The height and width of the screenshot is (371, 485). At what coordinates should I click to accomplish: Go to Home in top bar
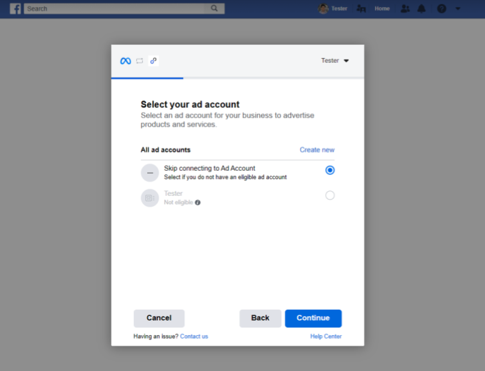coord(382,9)
